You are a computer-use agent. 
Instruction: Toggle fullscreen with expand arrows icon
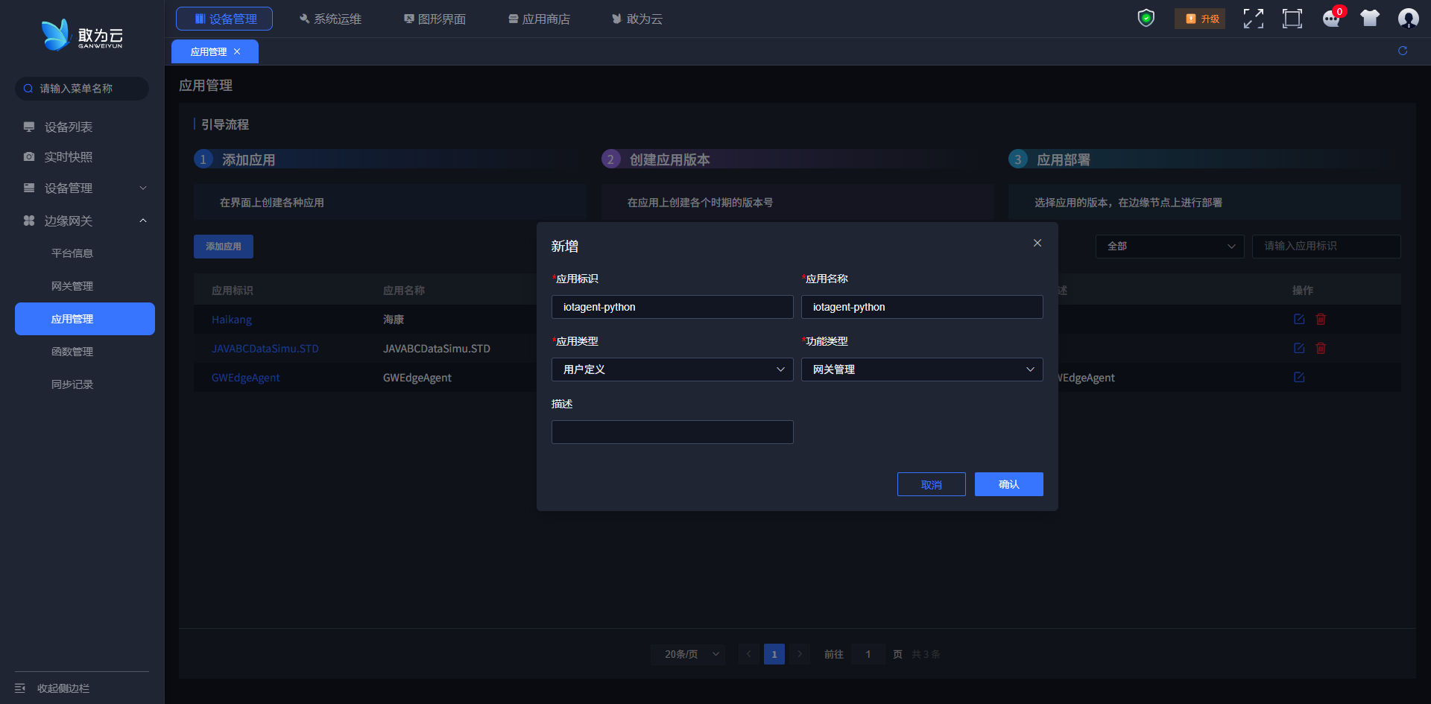[x=1254, y=19]
